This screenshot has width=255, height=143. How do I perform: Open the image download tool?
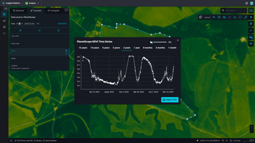coord(251,37)
